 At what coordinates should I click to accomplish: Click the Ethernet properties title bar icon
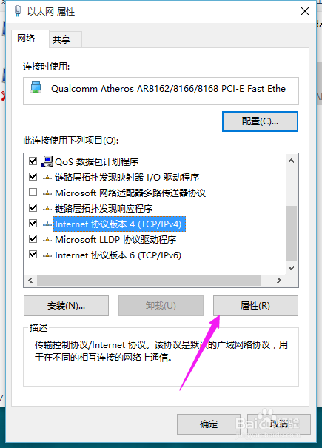18,11
